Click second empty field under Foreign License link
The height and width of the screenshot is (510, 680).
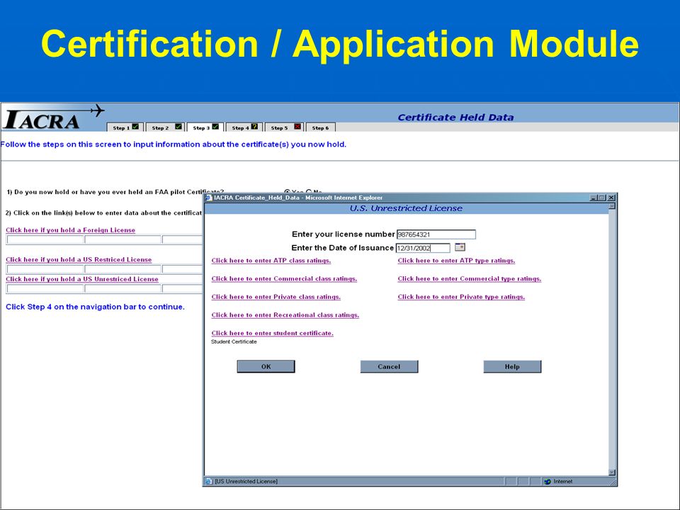(123, 240)
